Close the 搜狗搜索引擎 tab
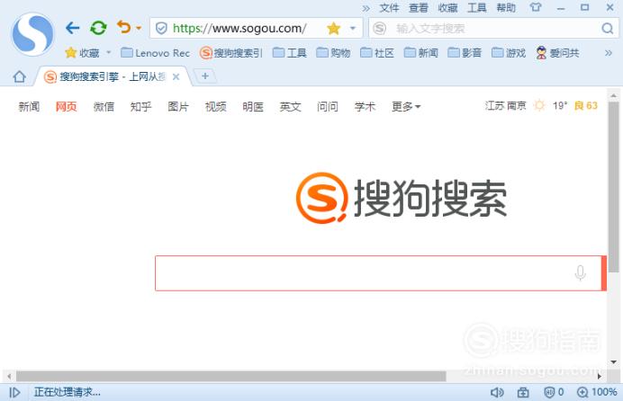The image size is (623, 401). click(x=176, y=77)
